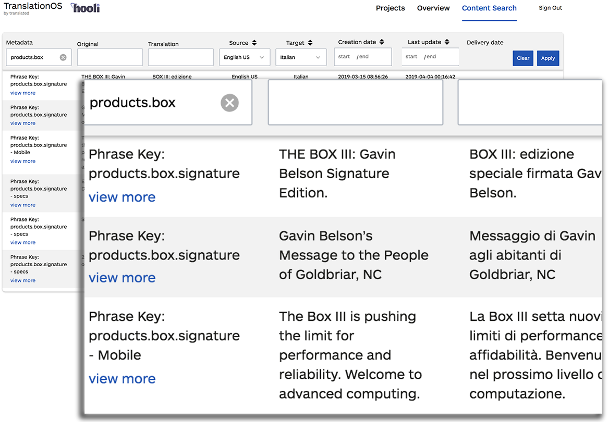
Task: Click enlarged text 'BOX III: edizione speciale firmata'
Action: [535, 173]
